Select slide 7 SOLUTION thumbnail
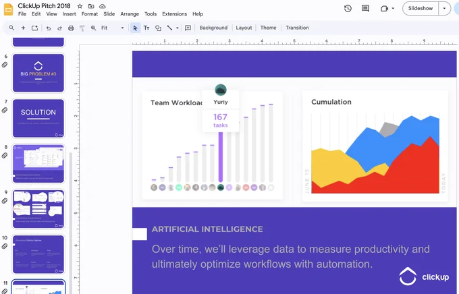 [38, 118]
